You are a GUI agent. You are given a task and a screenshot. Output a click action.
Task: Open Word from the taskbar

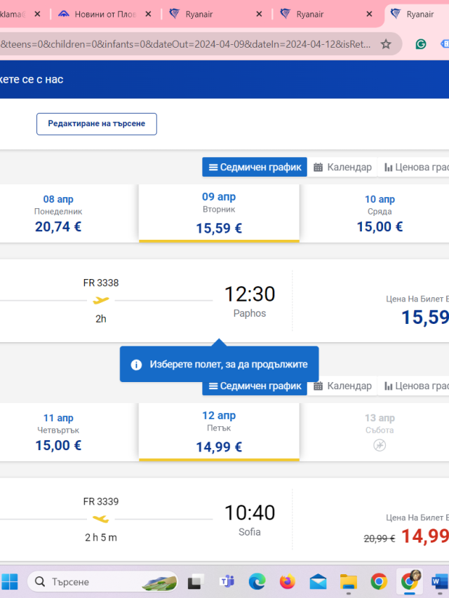point(440,582)
